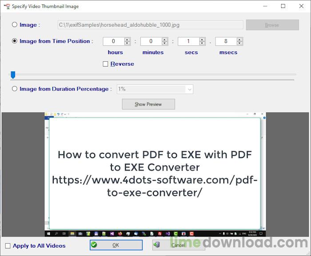311x256 pixels.
Task: Increase hours with the up arrow
Action: 127,39
